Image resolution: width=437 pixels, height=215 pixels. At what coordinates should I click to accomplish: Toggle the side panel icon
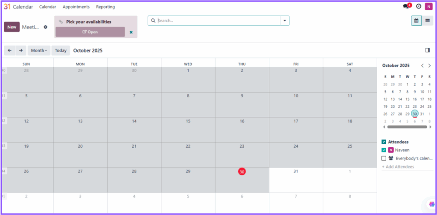click(x=427, y=50)
